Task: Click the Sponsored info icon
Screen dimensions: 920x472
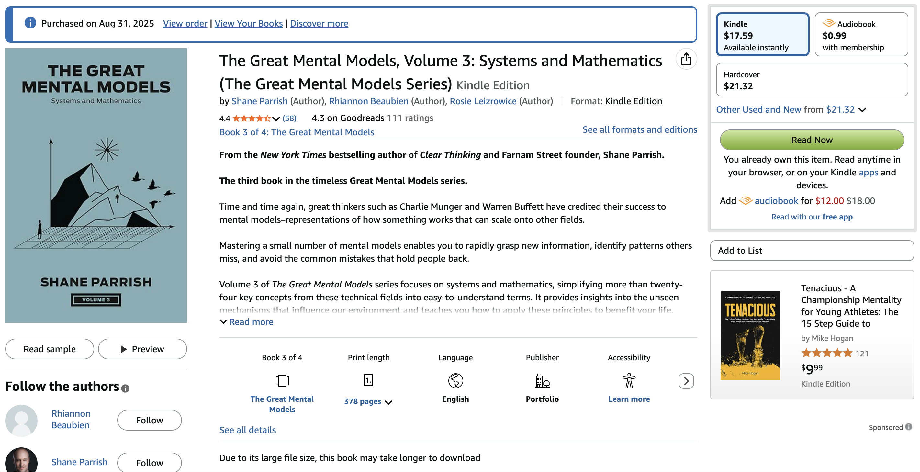Action: coord(909,427)
